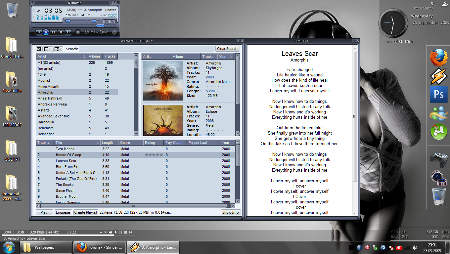This screenshot has width=450, height=254.
Task: Click the library Search input field
Action: click(x=147, y=49)
